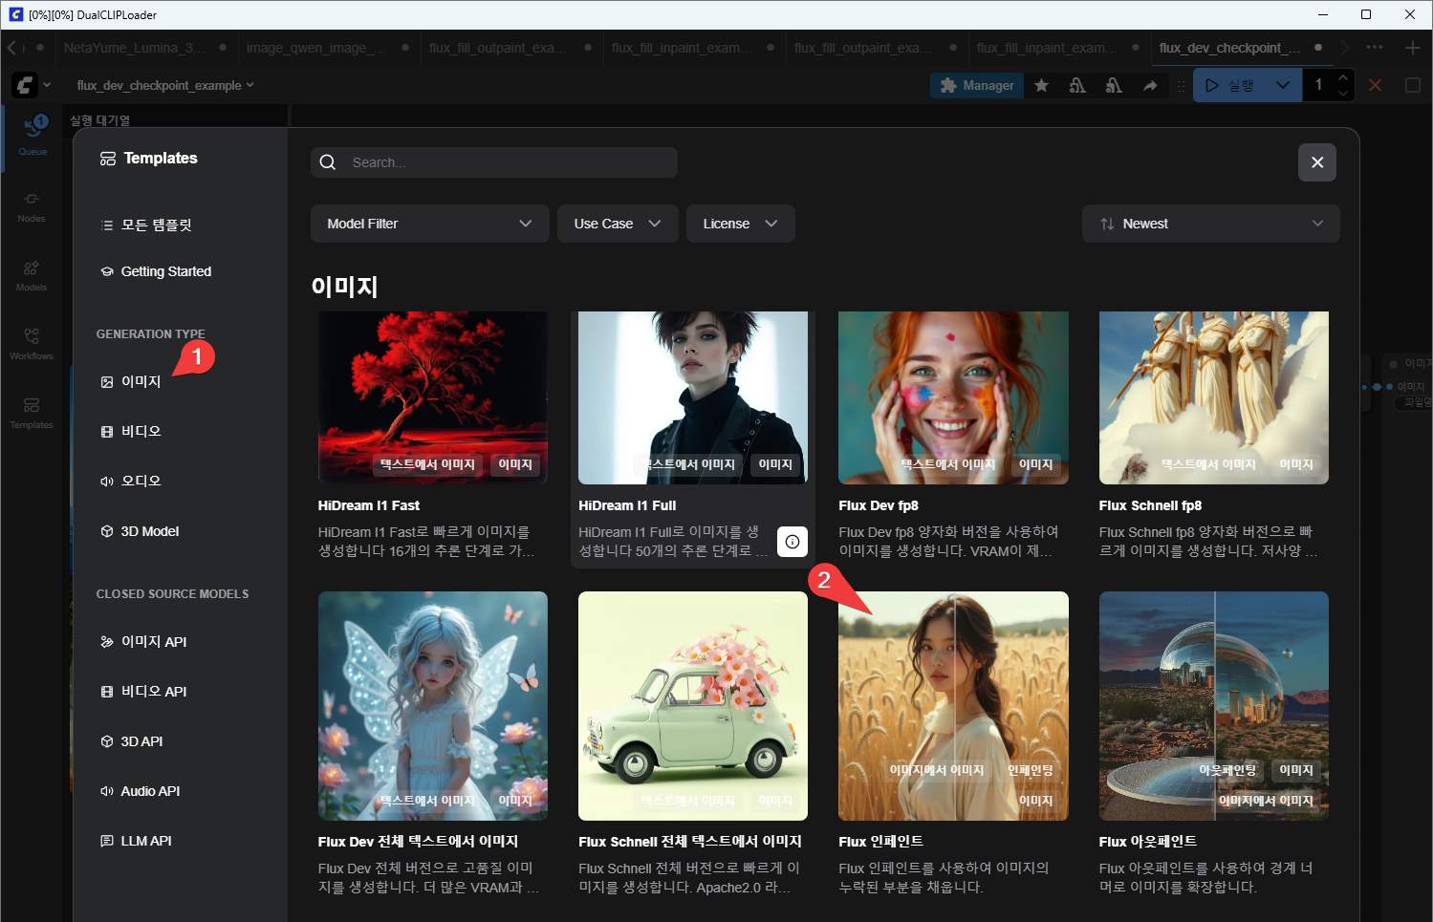Open the Models sidebar icon
The image size is (1433, 922).
pyautogui.click(x=32, y=274)
